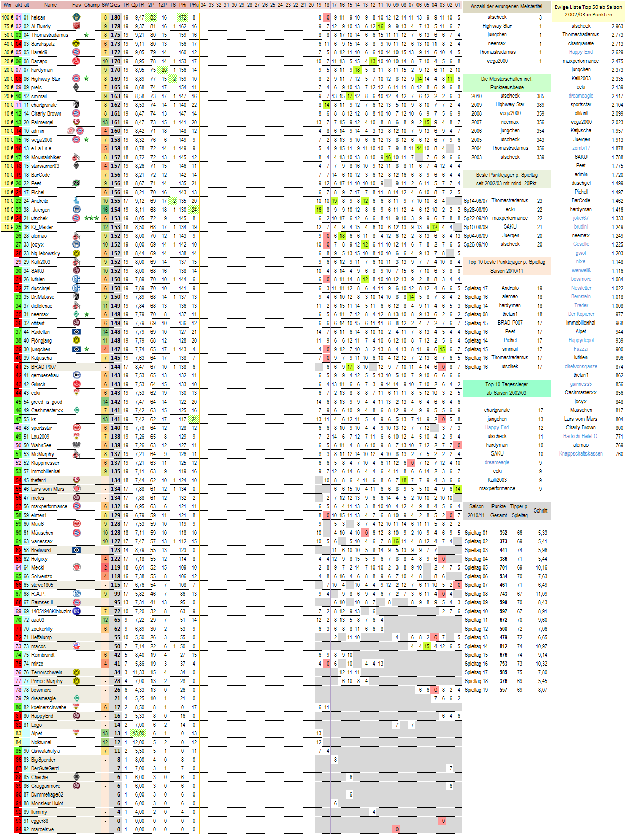Image resolution: width=625 pixels, height=834 pixels.
Task: Click Harald9's Bayern Munich logo
Action: coord(76,52)
